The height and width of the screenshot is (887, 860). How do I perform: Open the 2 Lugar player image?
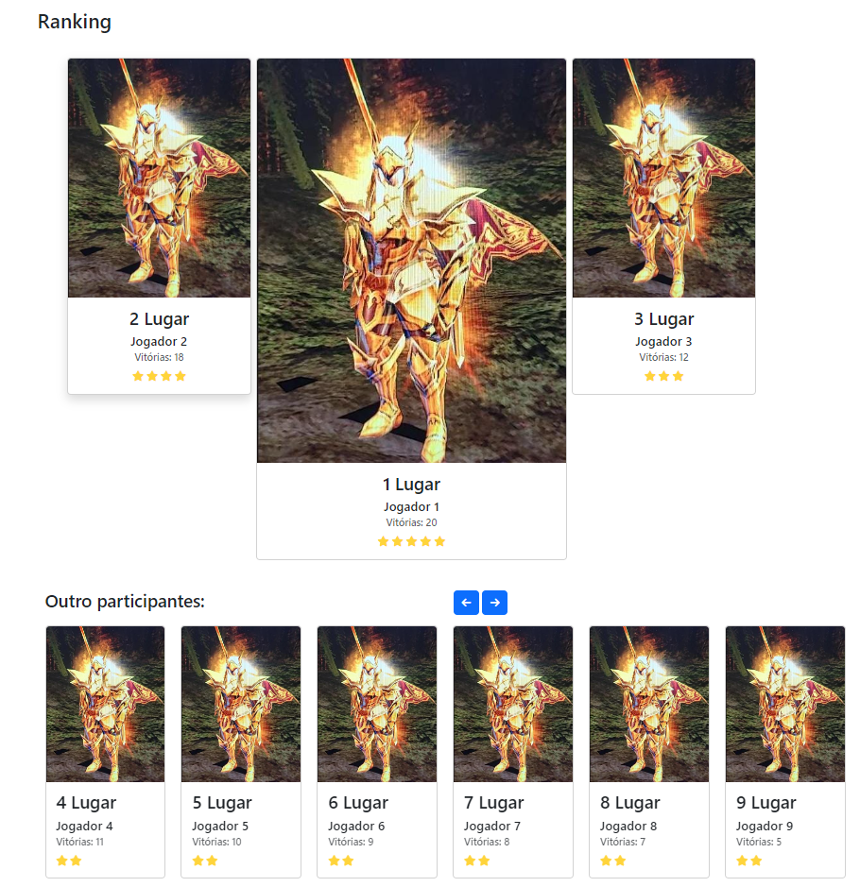[x=159, y=179]
